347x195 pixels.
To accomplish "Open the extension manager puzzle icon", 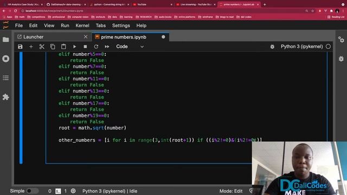I will pyautogui.click(x=6, y=97).
